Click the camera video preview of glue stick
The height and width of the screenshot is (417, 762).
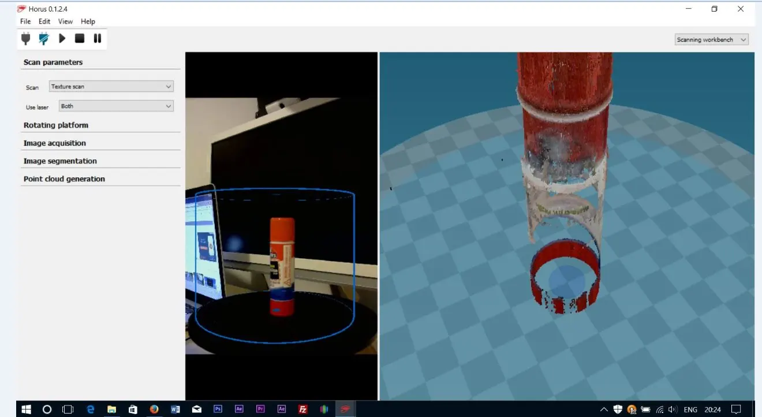click(x=281, y=226)
